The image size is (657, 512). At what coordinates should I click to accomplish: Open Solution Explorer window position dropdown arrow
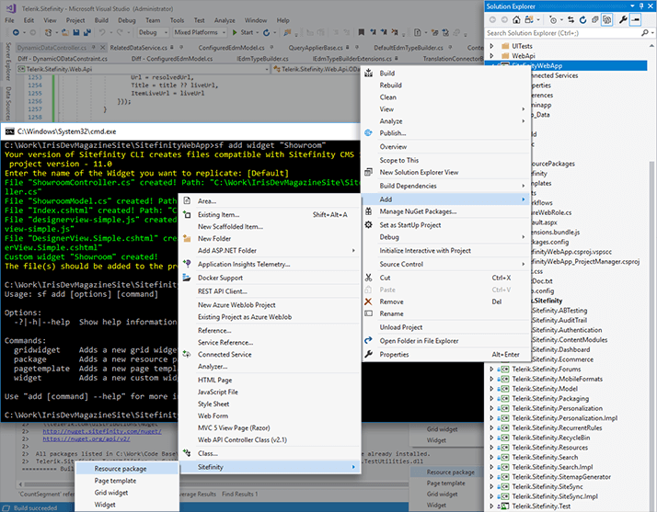coord(632,6)
